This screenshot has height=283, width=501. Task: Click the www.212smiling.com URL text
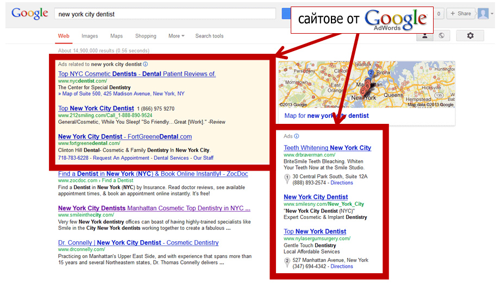click(105, 115)
